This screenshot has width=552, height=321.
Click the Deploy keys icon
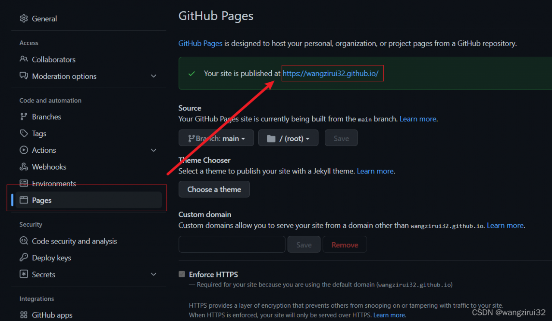24,258
